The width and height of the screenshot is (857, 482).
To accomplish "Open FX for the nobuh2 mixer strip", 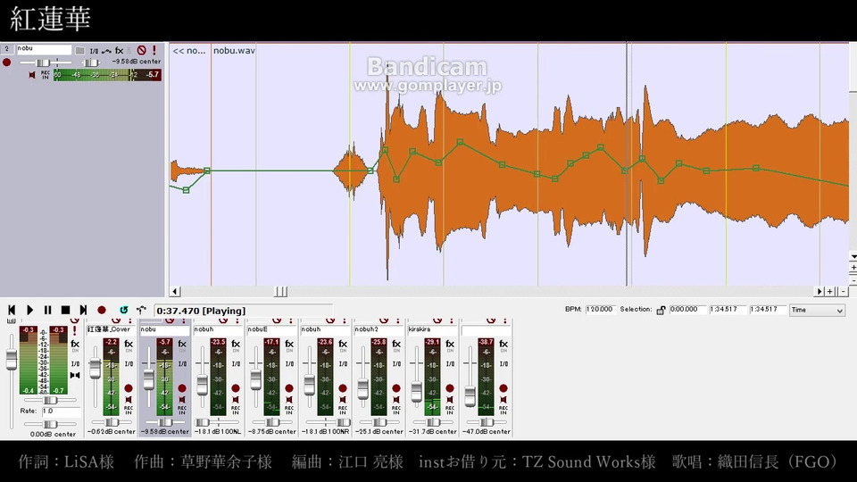I will point(396,345).
